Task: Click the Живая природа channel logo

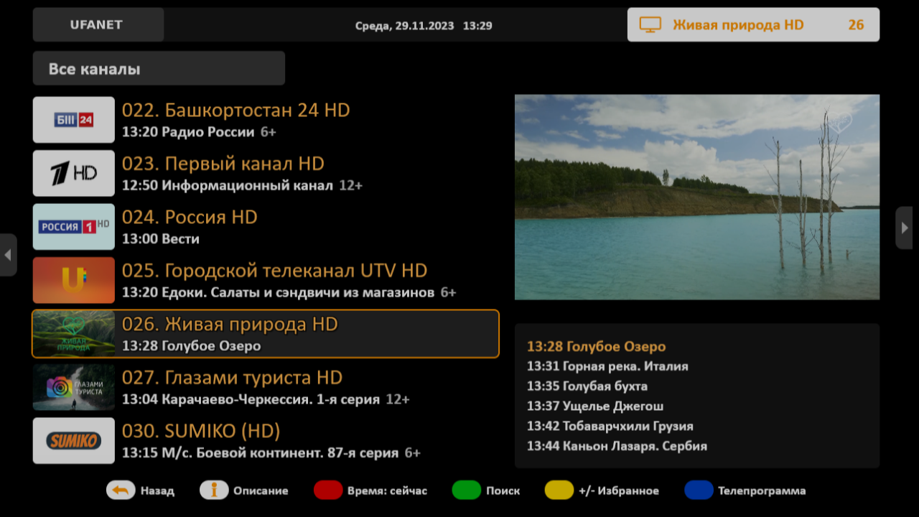Action: pos(73,334)
